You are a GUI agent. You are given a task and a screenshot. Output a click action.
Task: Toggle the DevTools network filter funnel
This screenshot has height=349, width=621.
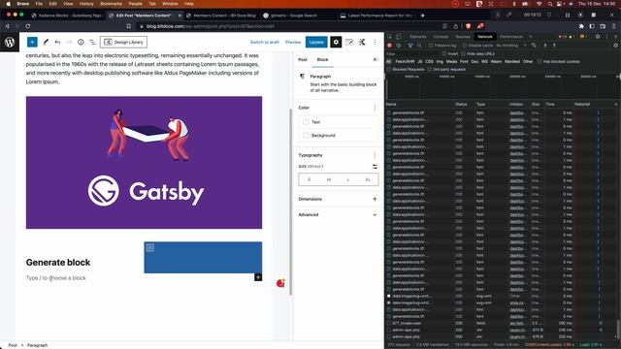(x=410, y=46)
